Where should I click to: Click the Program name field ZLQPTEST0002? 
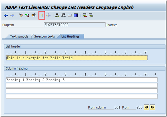75,25
